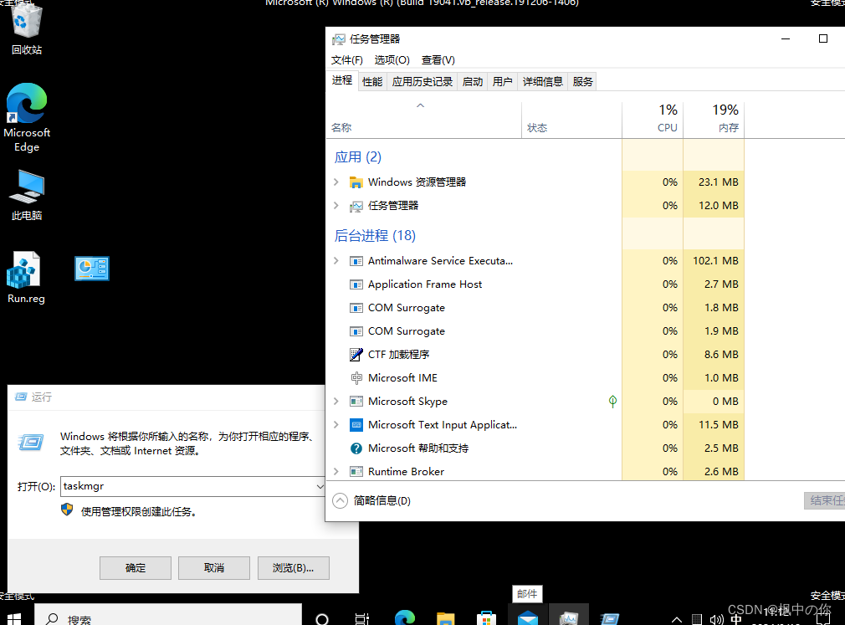Viewport: 845px width, 625px height.
Task: Expand the Microsoft Text Input Application group
Action: pos(336,425)
